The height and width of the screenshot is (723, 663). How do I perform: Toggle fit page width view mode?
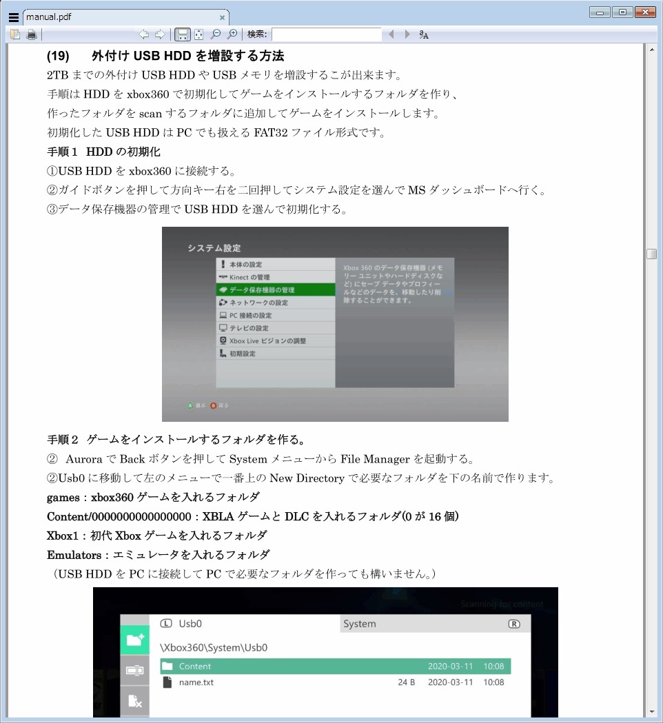pos(181,34)
